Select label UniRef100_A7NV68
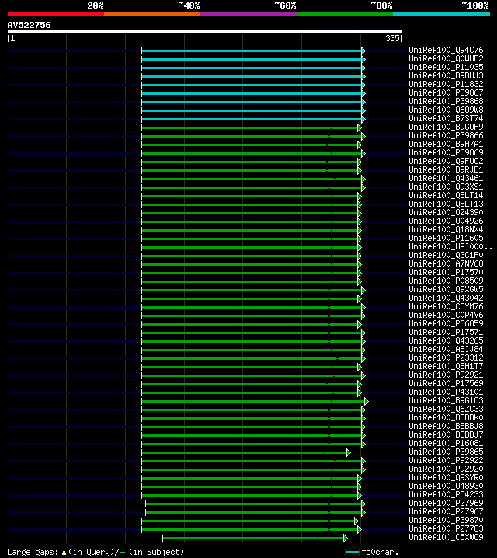Screen dimensions: 497x558 pos(446,263)
